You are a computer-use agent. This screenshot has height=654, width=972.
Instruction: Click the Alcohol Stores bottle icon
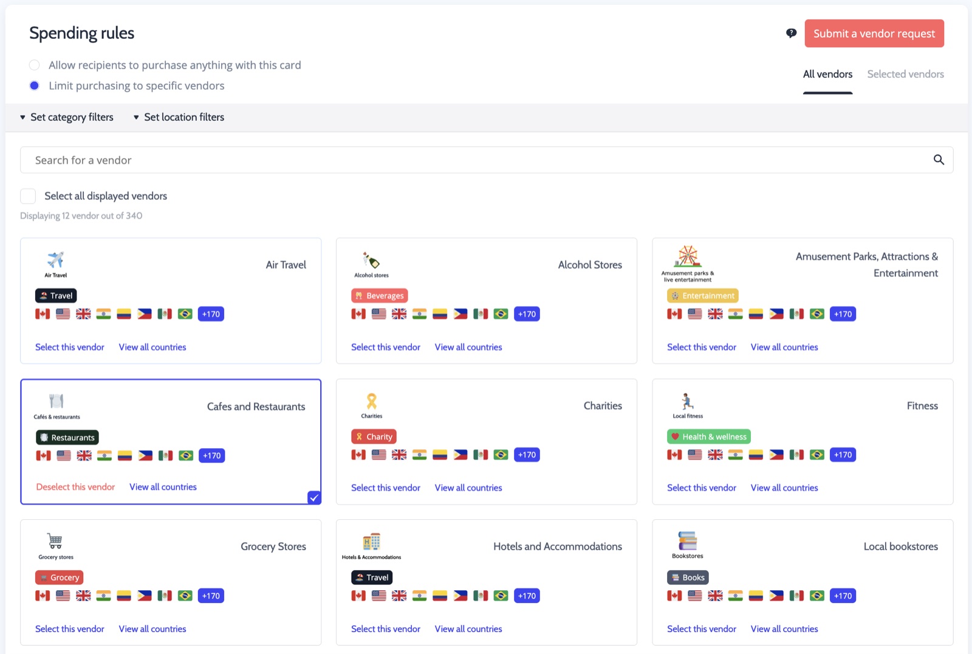pyautogui.click(x=371, y=261)
